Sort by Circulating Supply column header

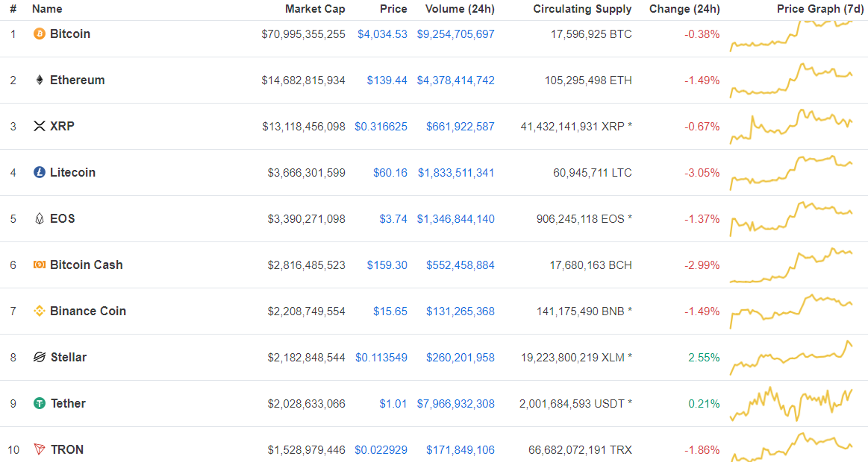pyautogui.click(x=582, y=9)
